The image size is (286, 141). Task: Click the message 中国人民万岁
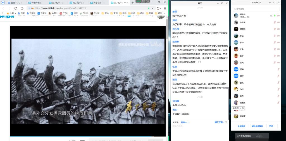(x=179, y=105)
